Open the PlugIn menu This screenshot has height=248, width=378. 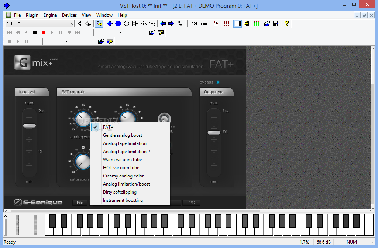tap(32, 15)
